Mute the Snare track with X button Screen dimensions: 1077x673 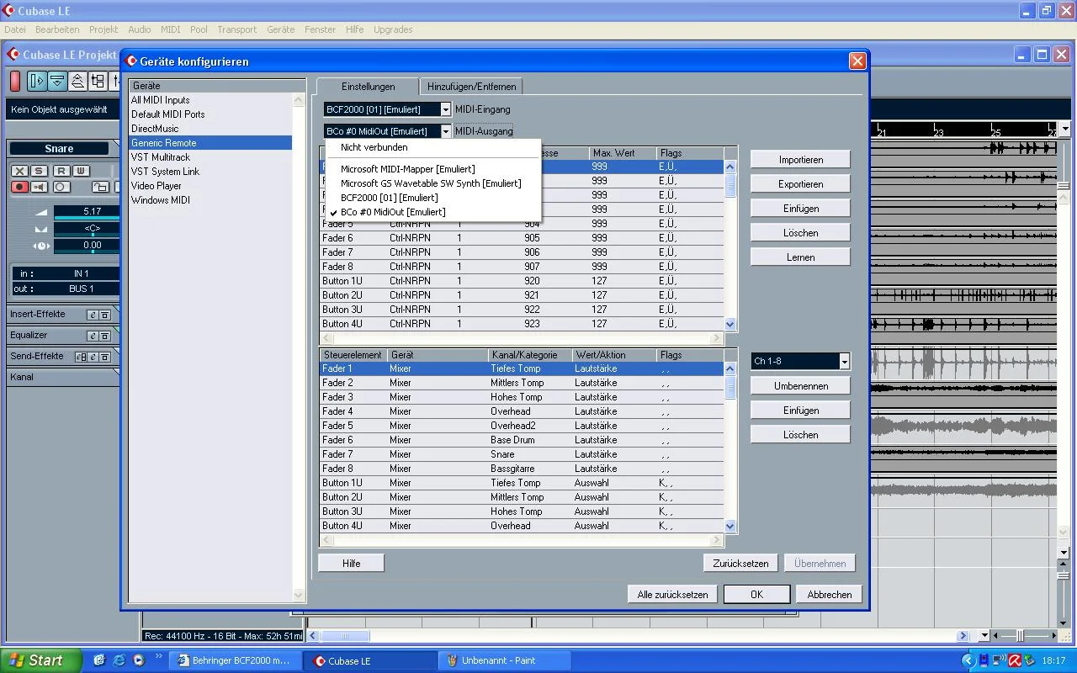coord(19,171)
